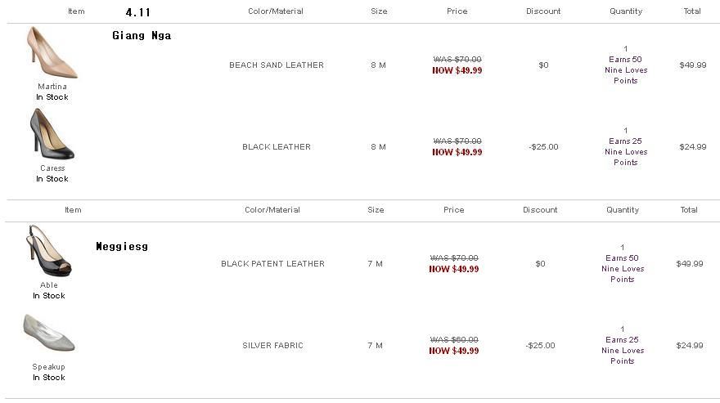Open the Able product name link

(x=49, y=285)
